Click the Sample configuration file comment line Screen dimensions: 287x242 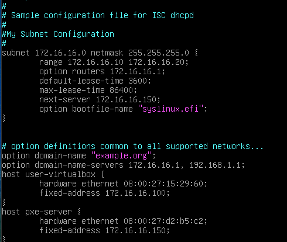coord(98,15)
